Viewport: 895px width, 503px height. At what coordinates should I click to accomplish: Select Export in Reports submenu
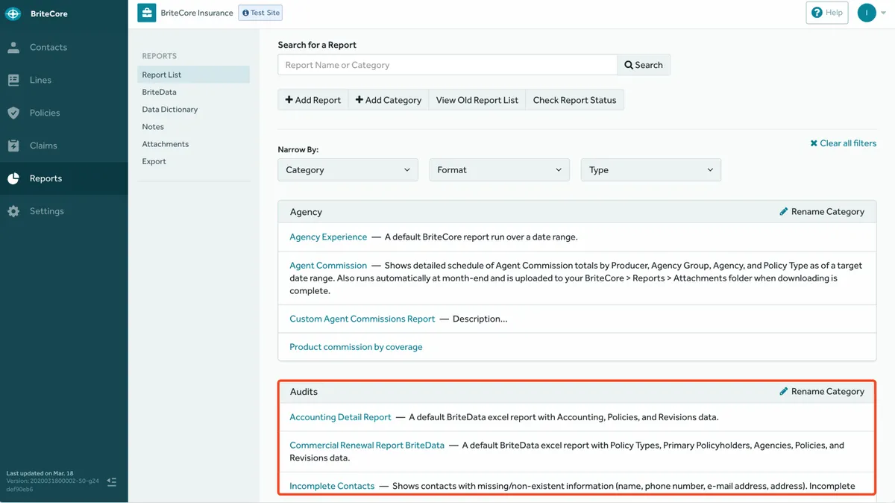click(x=154, y=161)
